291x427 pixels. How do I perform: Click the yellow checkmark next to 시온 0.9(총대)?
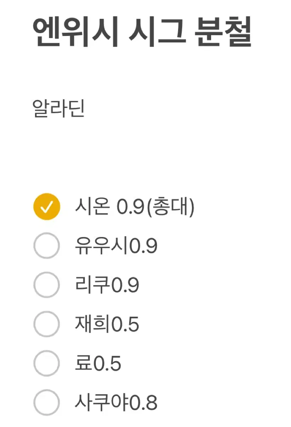pyautogui.click(x=46, y=207)
